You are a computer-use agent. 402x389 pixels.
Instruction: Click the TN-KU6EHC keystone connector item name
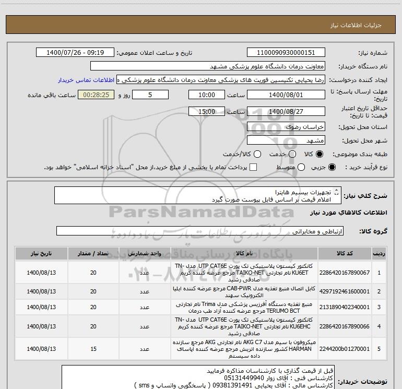coord(244,326)
